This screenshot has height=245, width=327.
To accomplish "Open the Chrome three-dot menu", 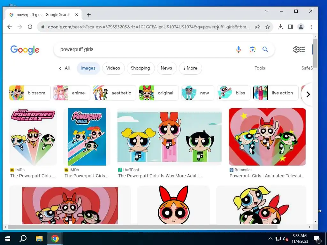I will tap(311, 27).
